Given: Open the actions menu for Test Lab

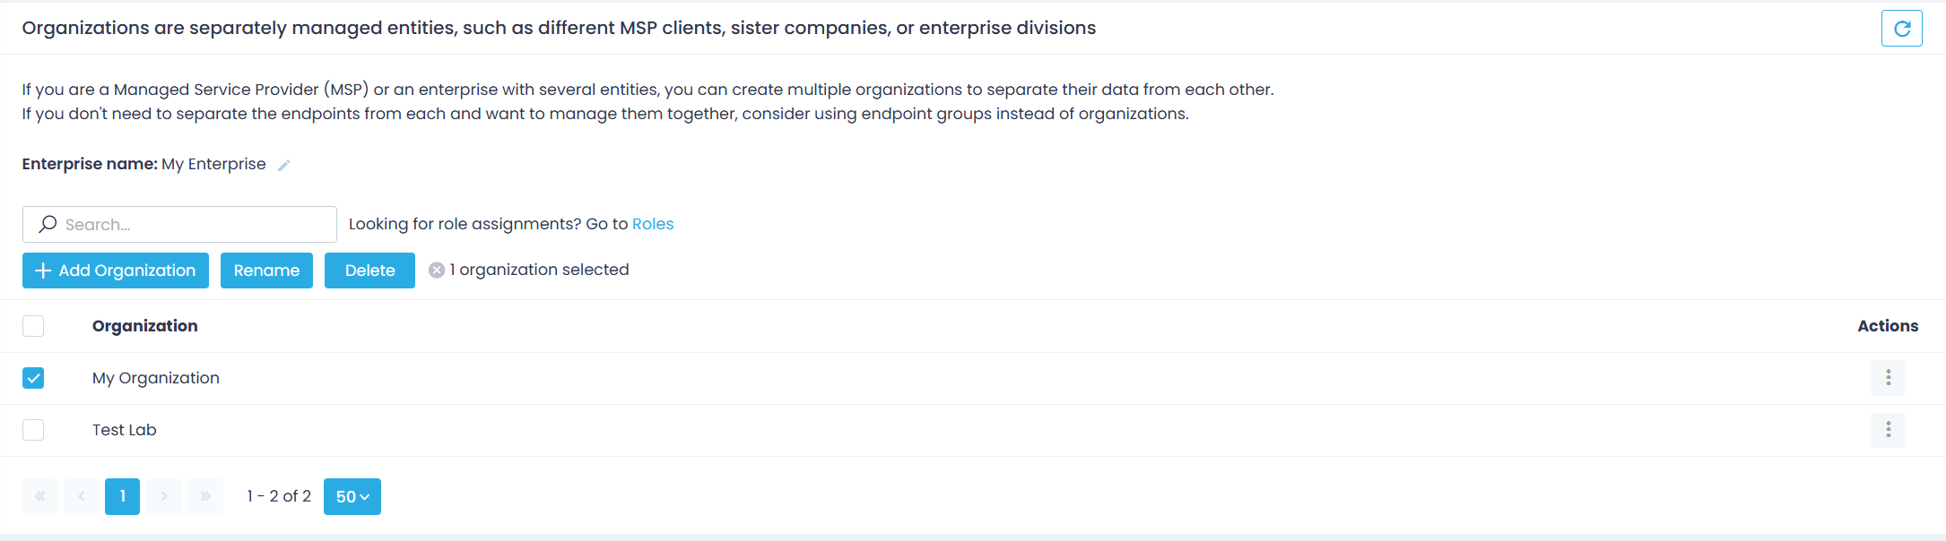Looking at the screenshot, I should pyautogui.click(x=1888, y=429).
